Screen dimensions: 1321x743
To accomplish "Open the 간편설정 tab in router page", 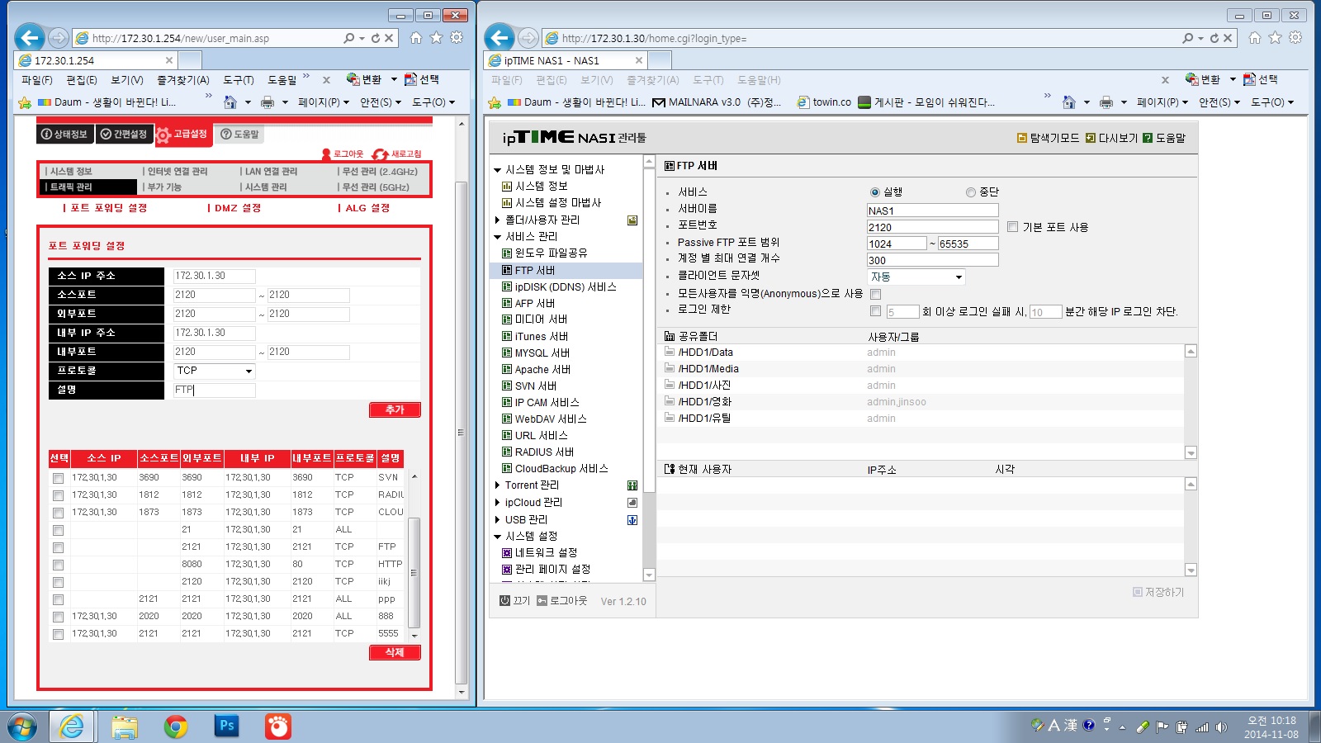I will [x=124, y=134].
